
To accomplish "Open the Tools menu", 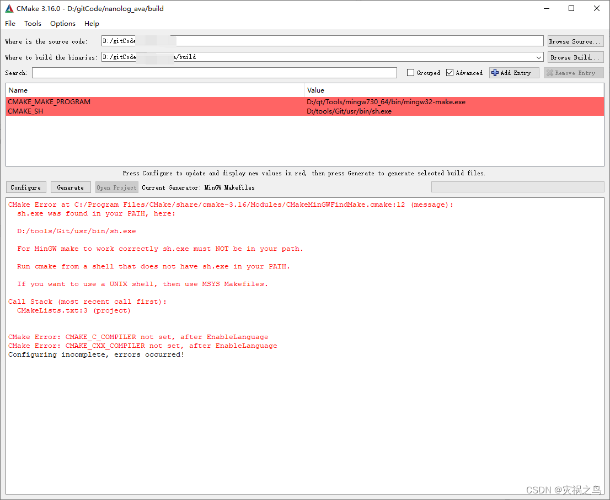I will pyautogui.click(x=33, y=24).
